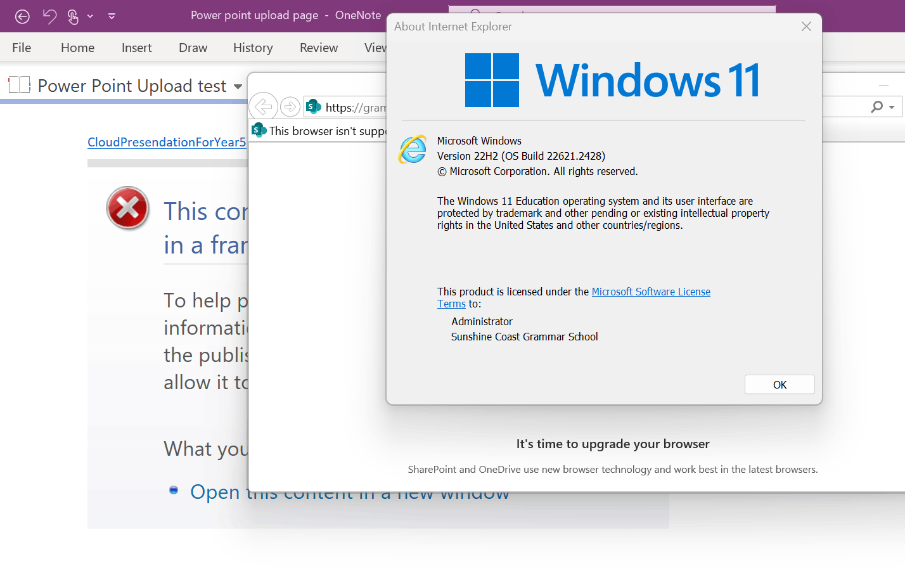
Task: Click the SharePoint icon in the address bar
Action: pyautogui.click(x=314, y=106)
